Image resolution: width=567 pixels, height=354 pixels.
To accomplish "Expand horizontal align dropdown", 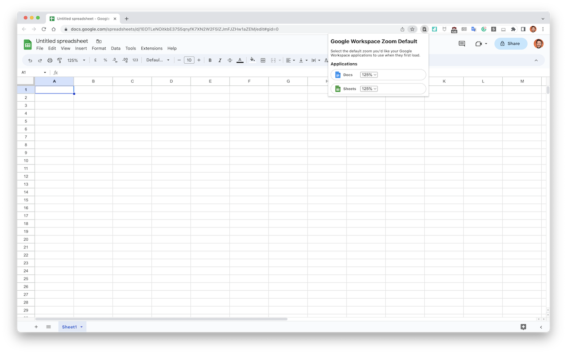I will coord(294,61).
